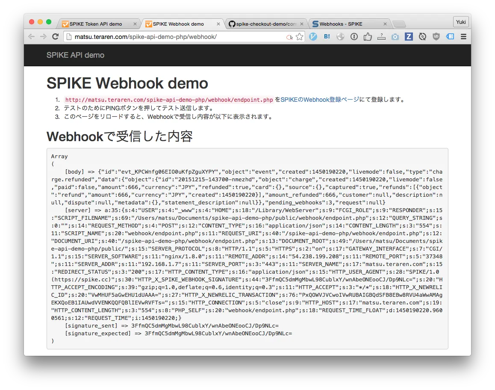495x390 pixels.
Task: Click the globe extension icon
Action: click(341, 37)
